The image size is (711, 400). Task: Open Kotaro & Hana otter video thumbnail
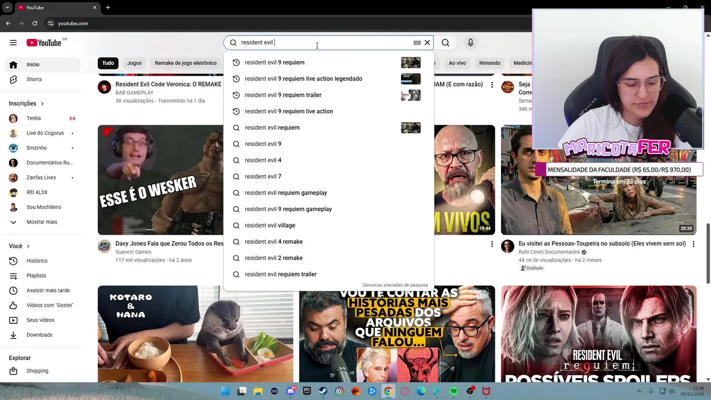(196, 334)
